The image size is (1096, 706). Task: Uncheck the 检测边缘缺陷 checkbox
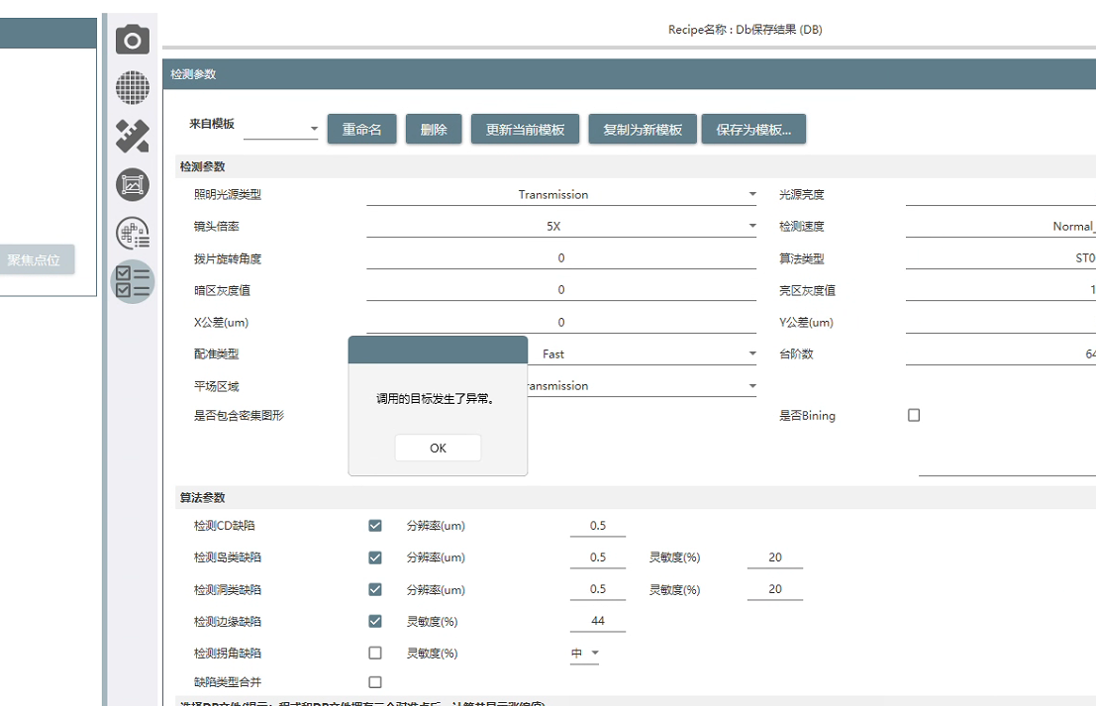[375, 621]
